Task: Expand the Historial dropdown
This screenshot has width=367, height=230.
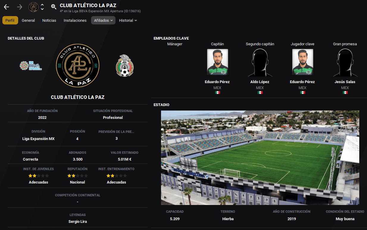Action: click(x=128, y=20)
